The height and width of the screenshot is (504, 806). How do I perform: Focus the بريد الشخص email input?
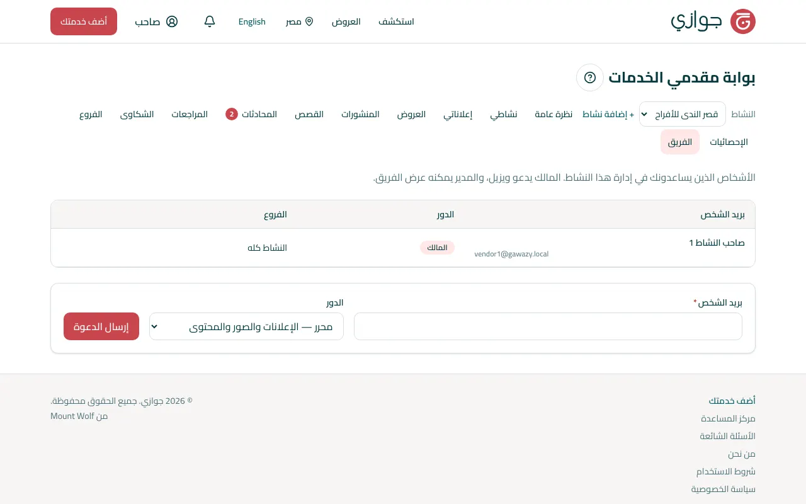pyautogui.click(x=548, y=326)
